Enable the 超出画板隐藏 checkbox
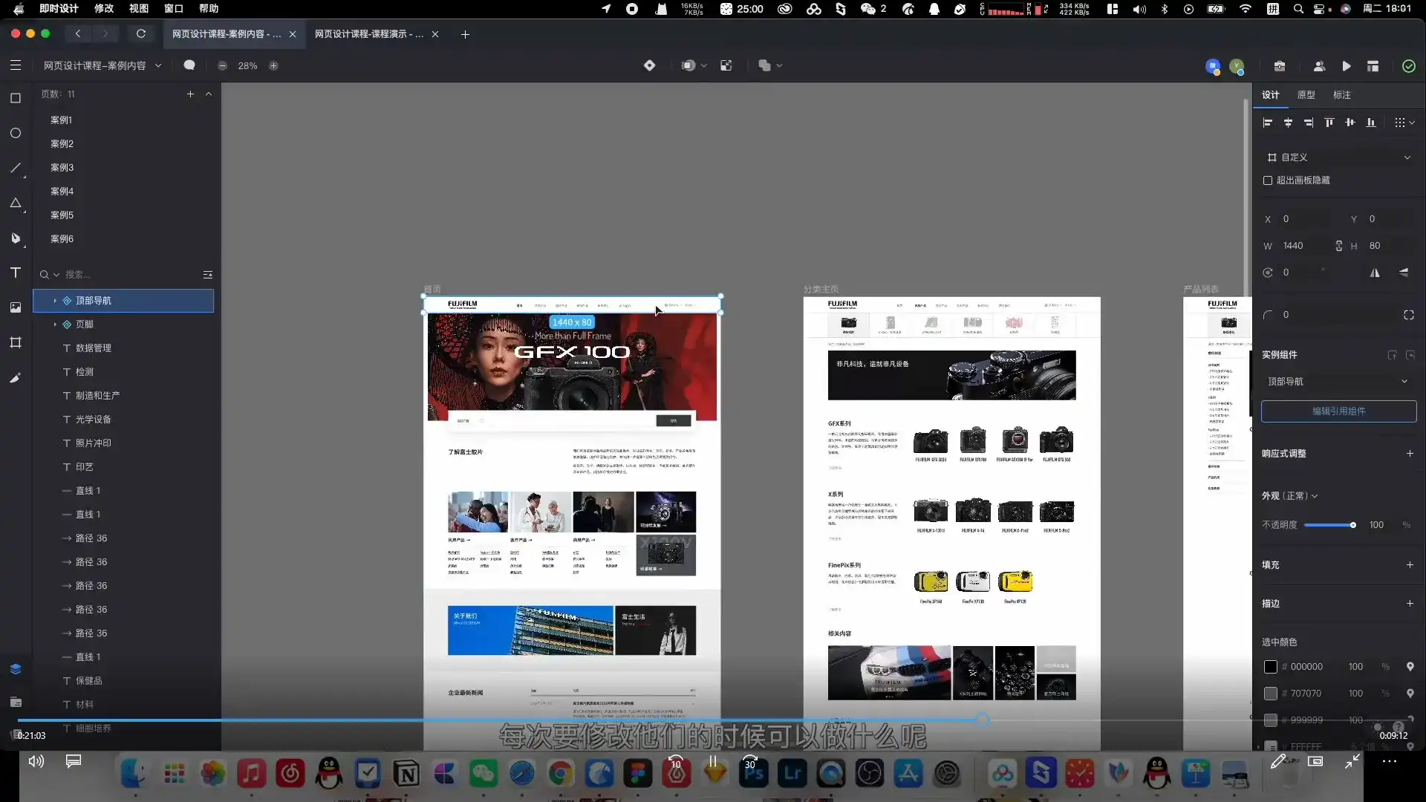The height and width of the screenshot is (802, 1426). pyautogui.click(x=1268, y=180)
